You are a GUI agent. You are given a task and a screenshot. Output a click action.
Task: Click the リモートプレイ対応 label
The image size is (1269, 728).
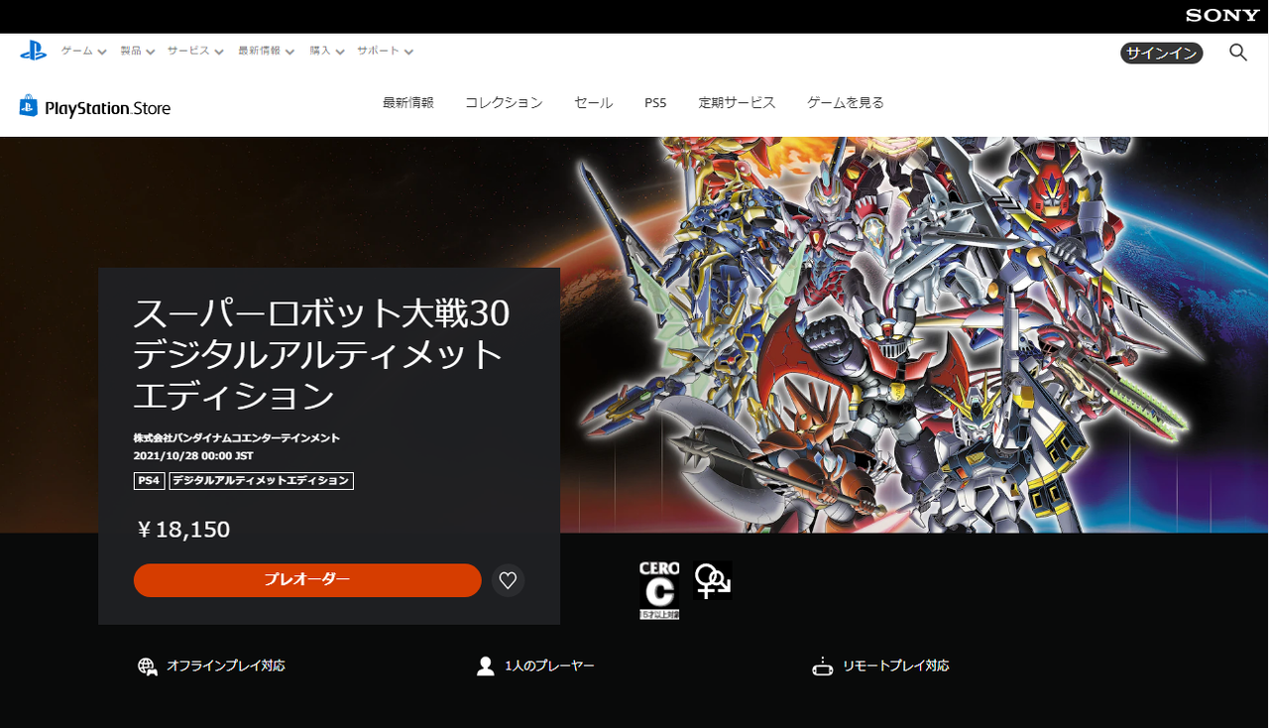tap(896, 667)
